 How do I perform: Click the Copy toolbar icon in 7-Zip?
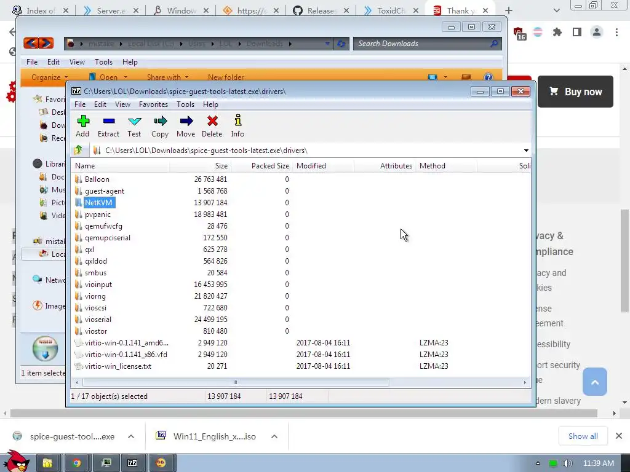(160, 126)
